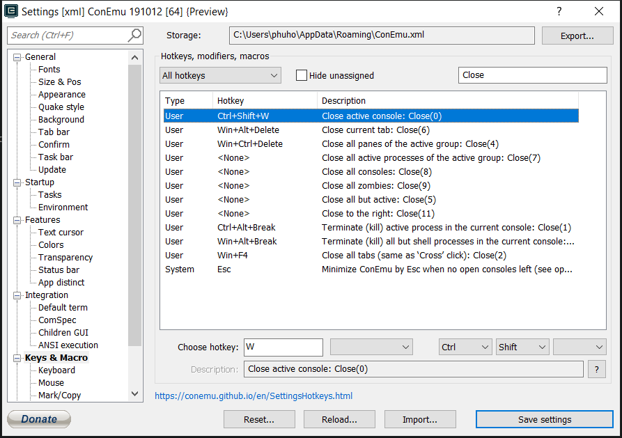Click the hotkey input showing W
The height and width of the screenshot is (438, 622).
click(x=283, y=347)
